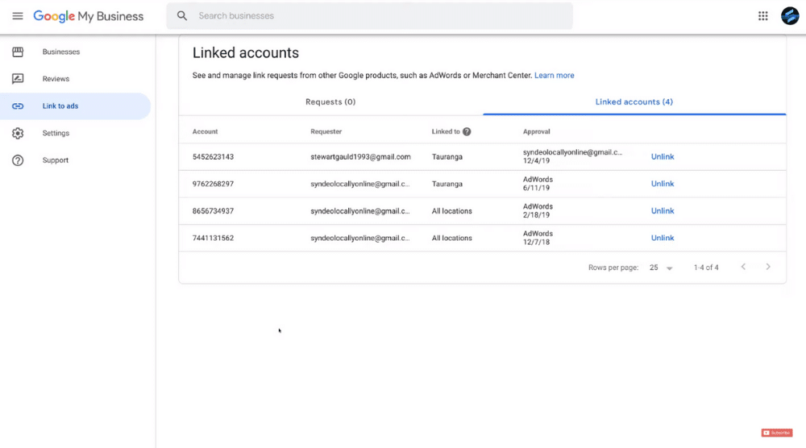Open the Google apps grid
Viewport: 806px width, 448px height.
(762, 16)
